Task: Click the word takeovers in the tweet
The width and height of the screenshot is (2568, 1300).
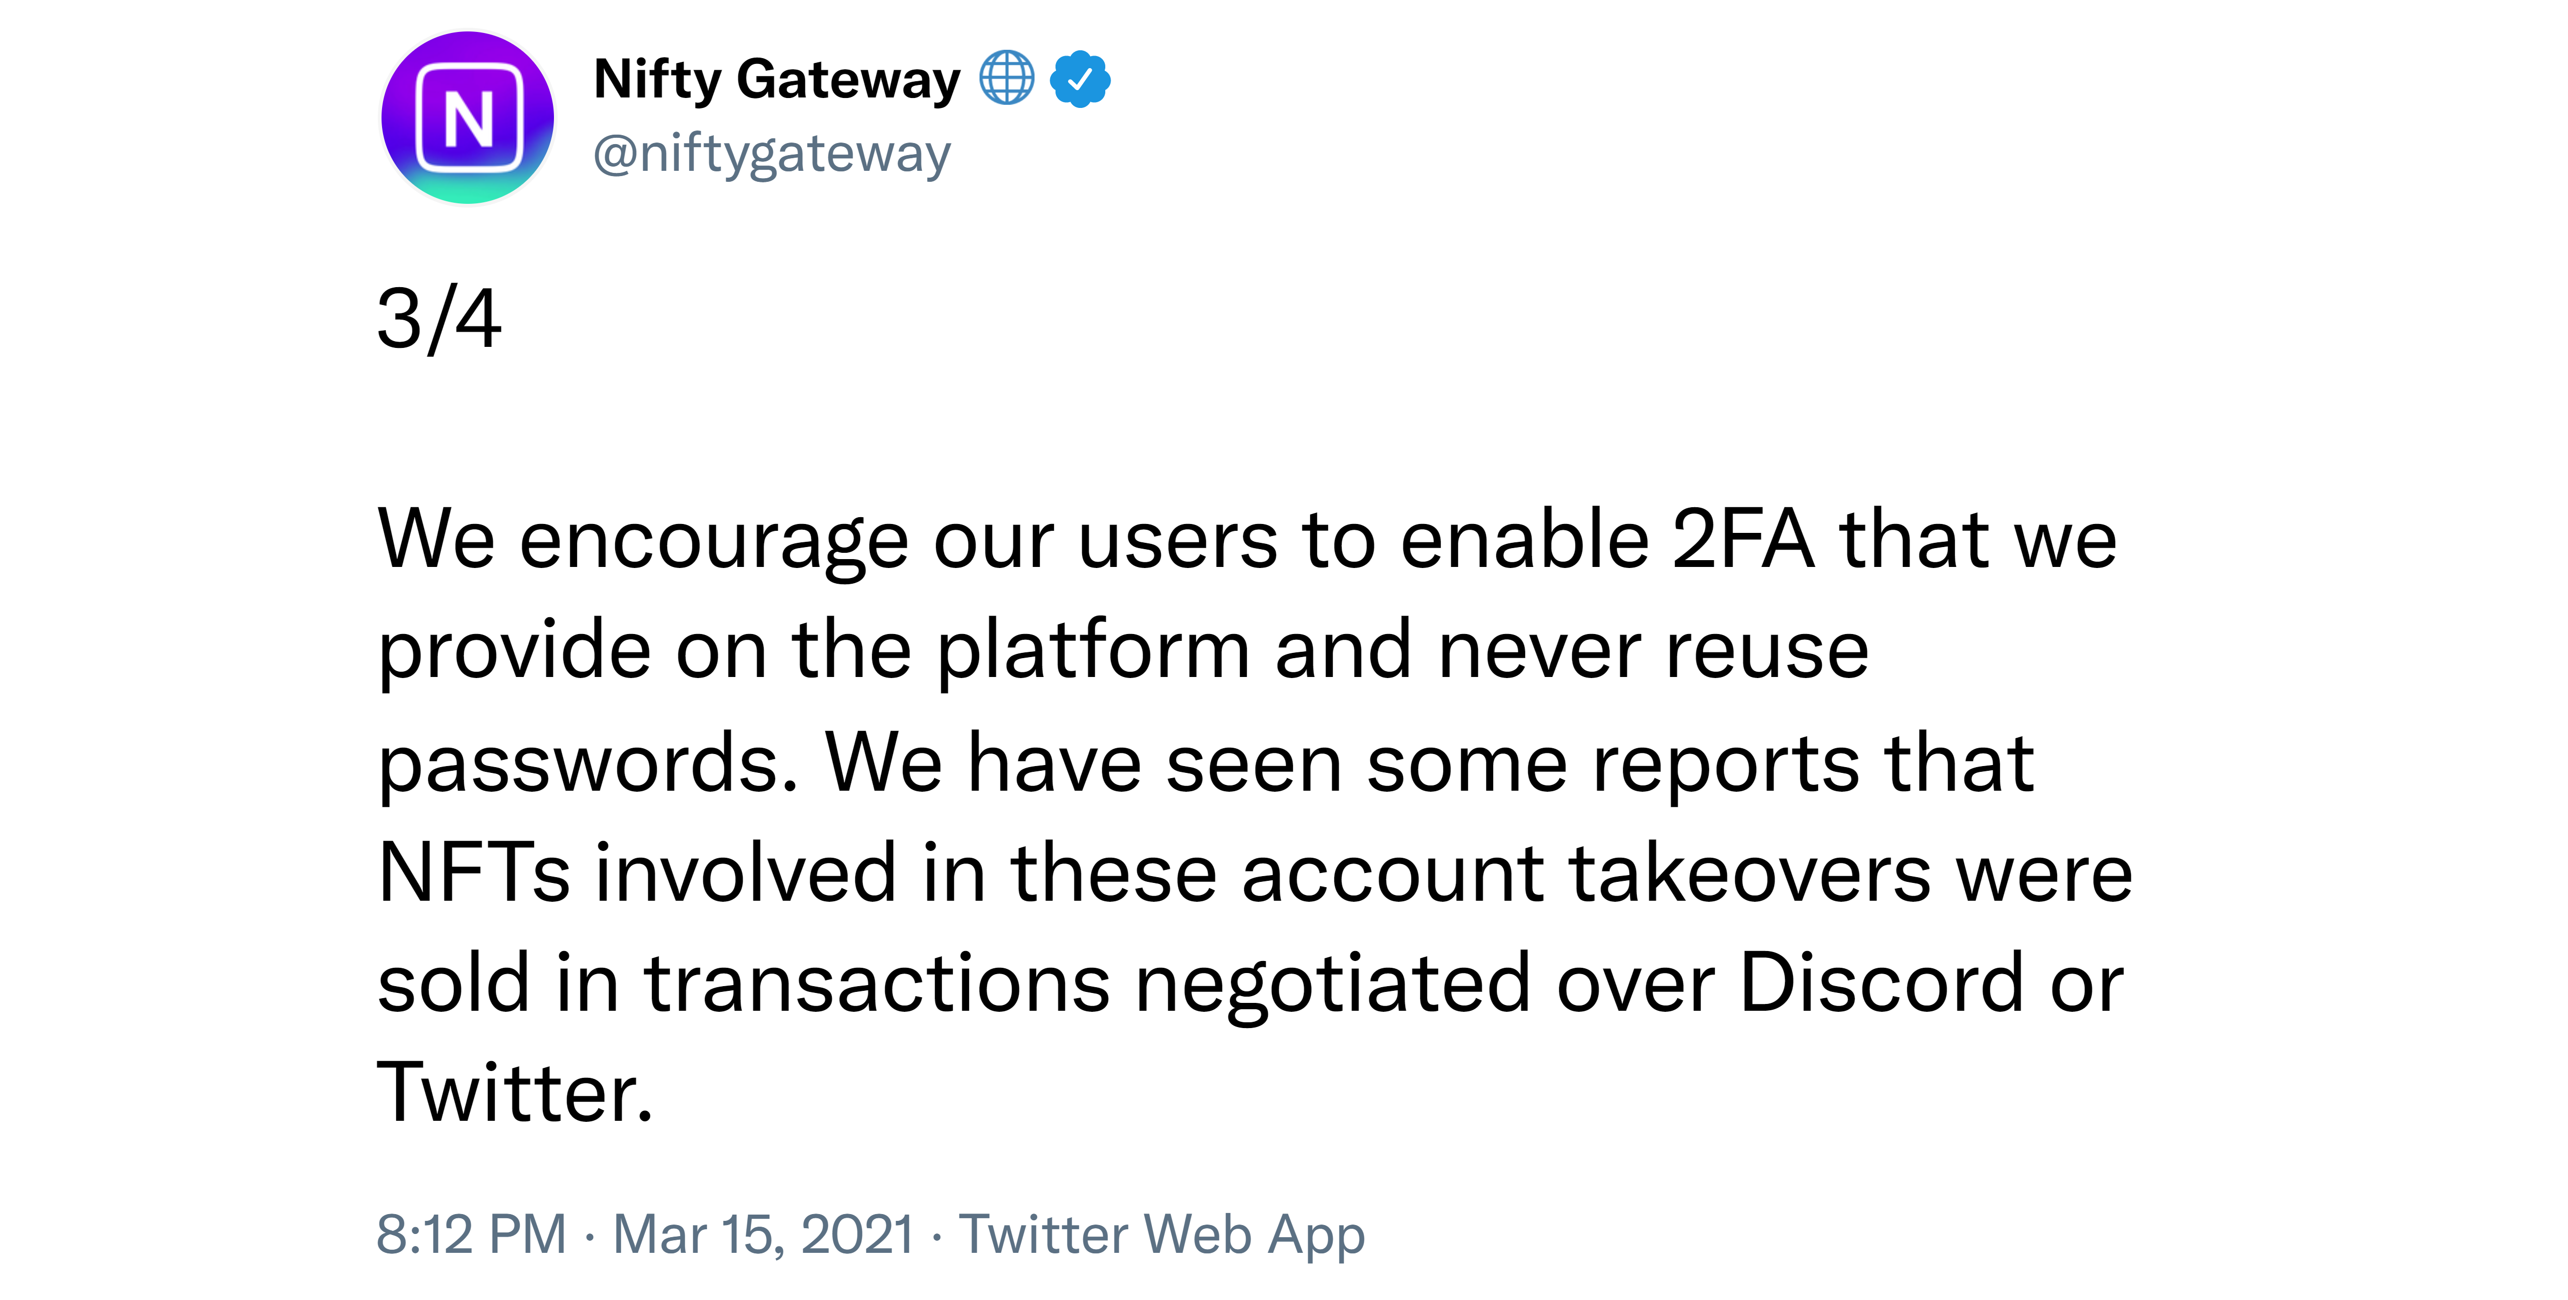Action: point(1750,872)
